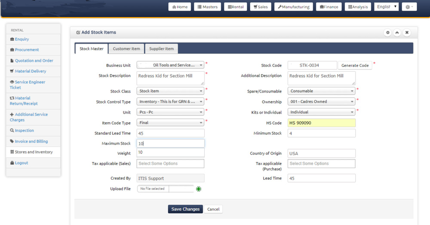
Task: Open Invoice and Billing sidebar item
Action: click(31, 141)
